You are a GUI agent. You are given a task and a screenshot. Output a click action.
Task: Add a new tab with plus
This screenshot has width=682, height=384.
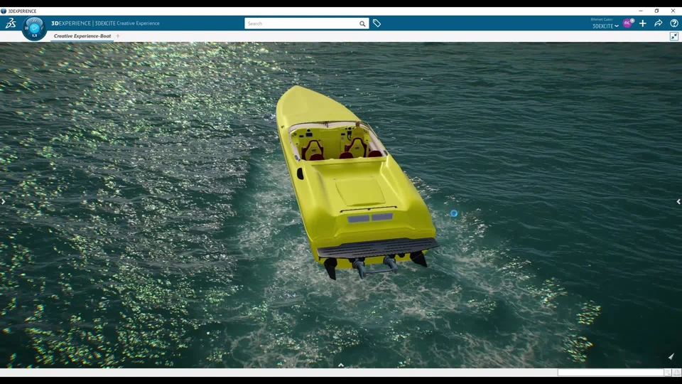(x=118, y=36)
